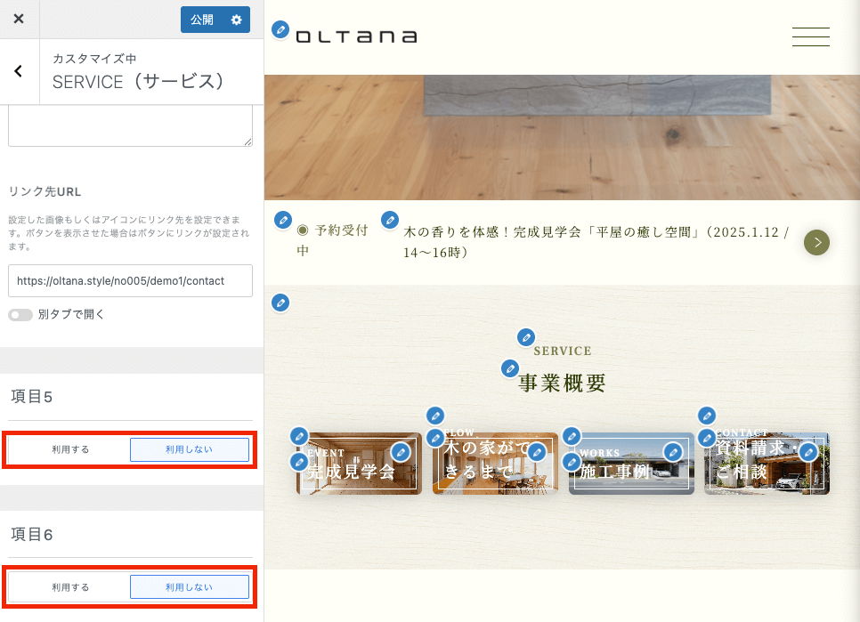The height and width of the screenshot is (622, 860).
Task: Select 利用する for 項目6
Action: point(70,587)
